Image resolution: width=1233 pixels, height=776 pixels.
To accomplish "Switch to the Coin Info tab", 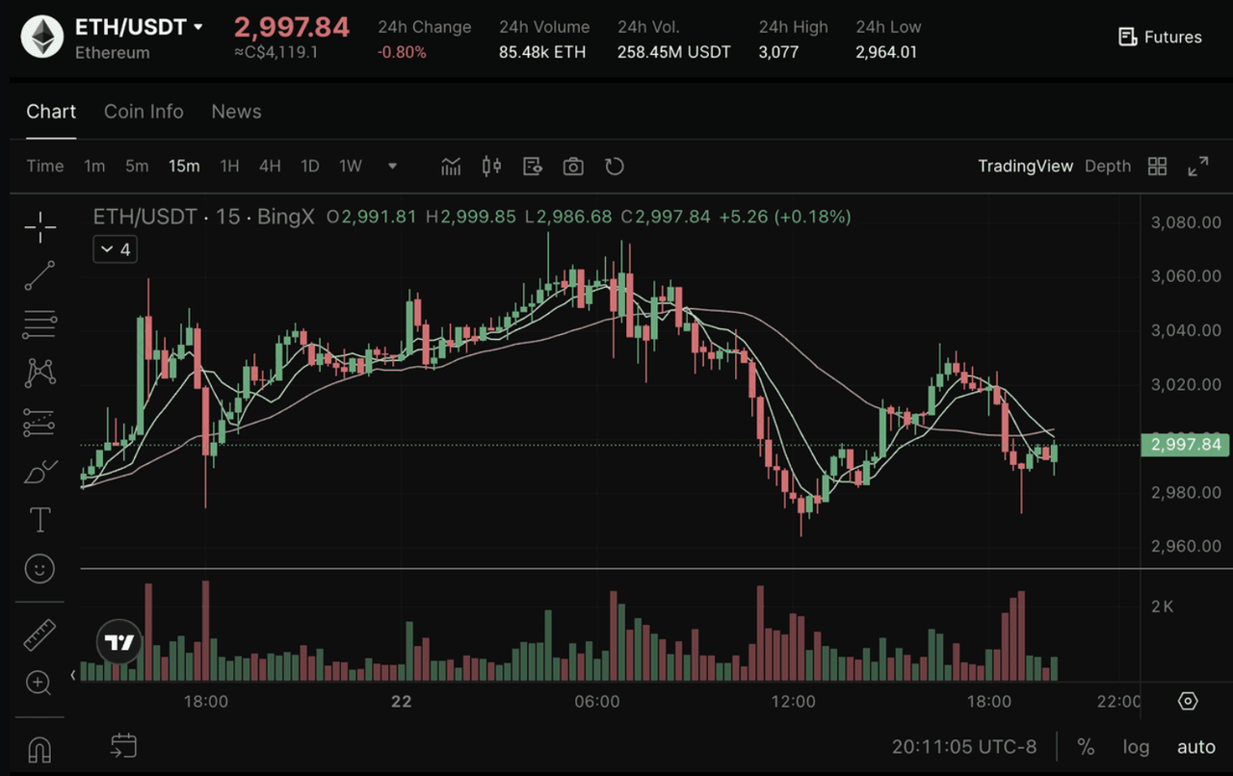I will click(x=144, y=112).
